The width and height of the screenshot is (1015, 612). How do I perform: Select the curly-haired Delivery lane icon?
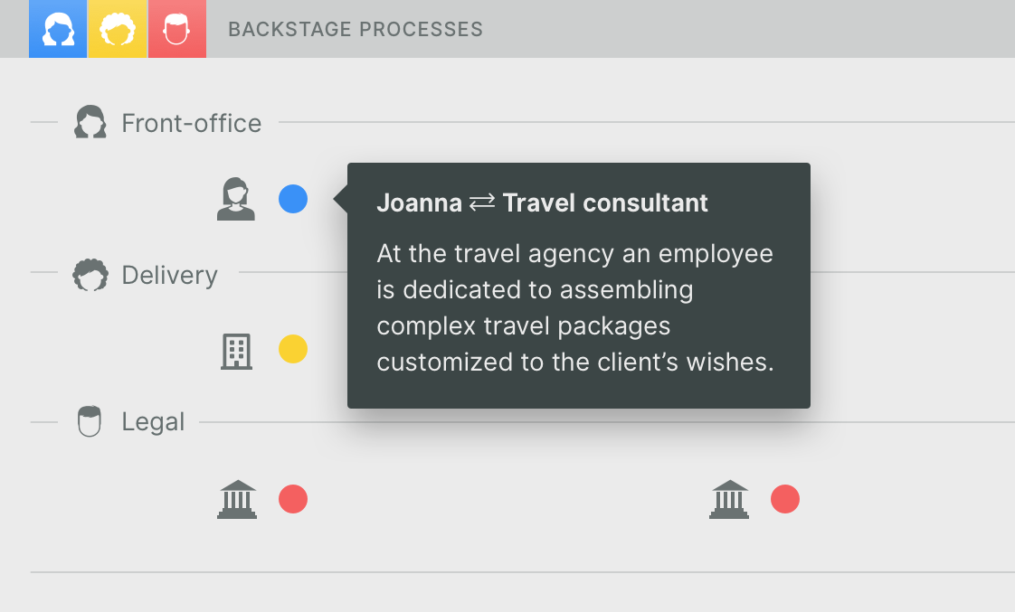coord(90,275)
